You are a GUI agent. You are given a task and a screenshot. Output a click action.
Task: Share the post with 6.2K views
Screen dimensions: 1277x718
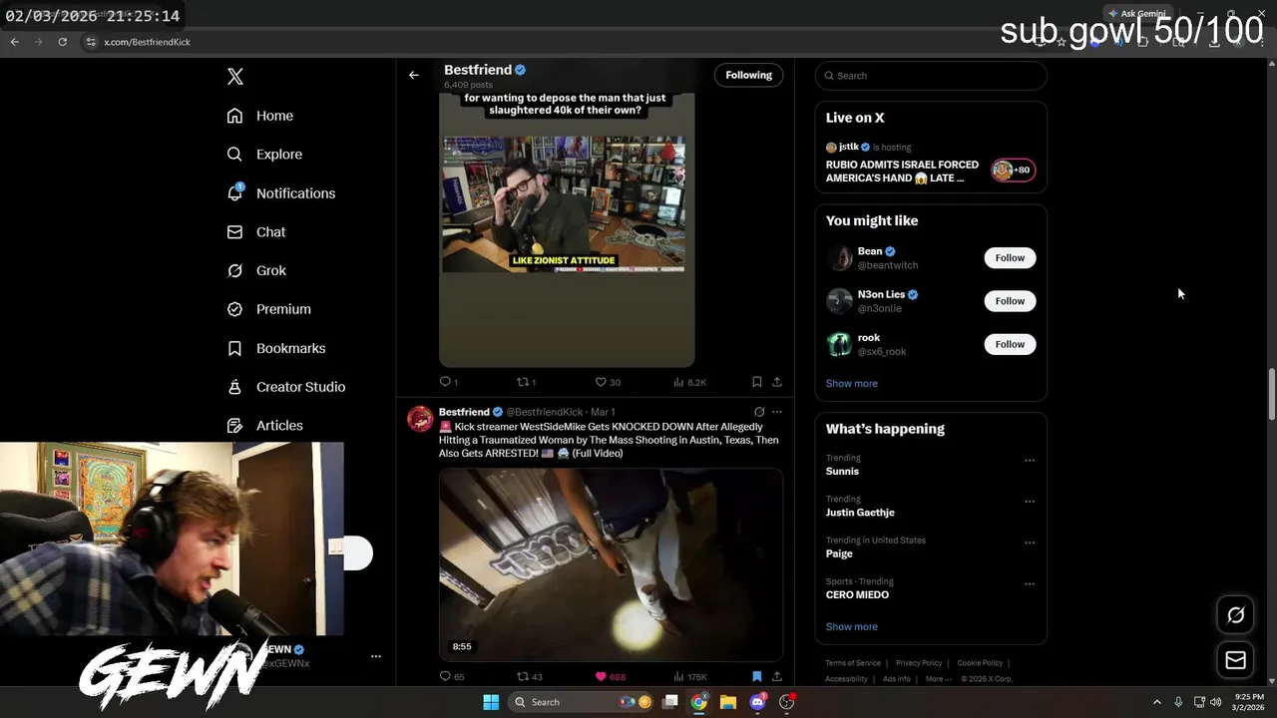tap(777, 382)
